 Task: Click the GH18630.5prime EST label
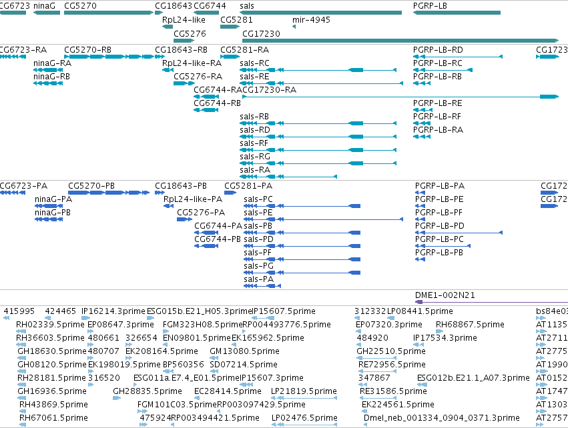[52, 351]
